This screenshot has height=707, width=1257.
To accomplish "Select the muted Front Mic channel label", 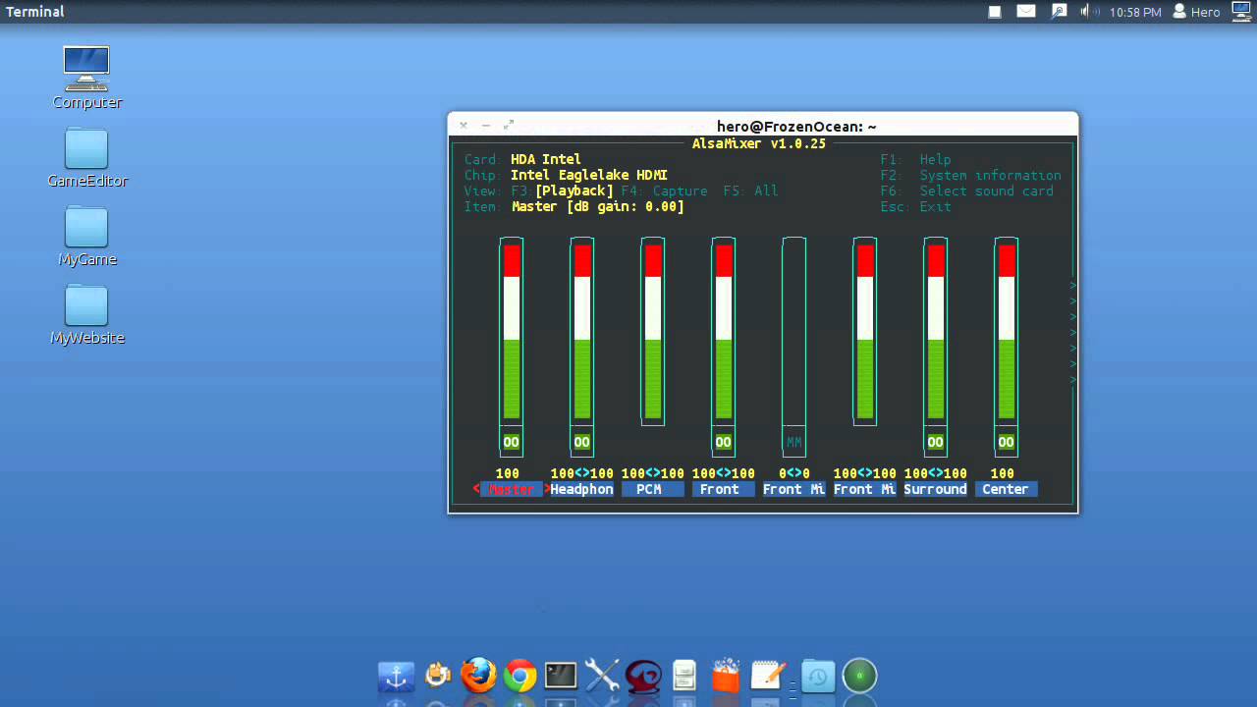I will point(793,489).
